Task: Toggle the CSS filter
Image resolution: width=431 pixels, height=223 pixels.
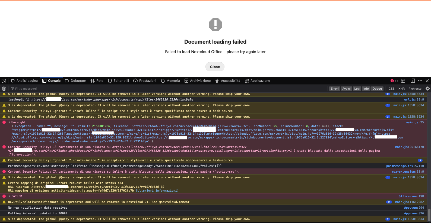Action: pos(392,89)
